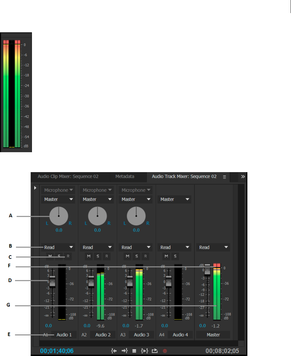
Task: Click Master volume value beside -1.2
Action: pos(202,326)
